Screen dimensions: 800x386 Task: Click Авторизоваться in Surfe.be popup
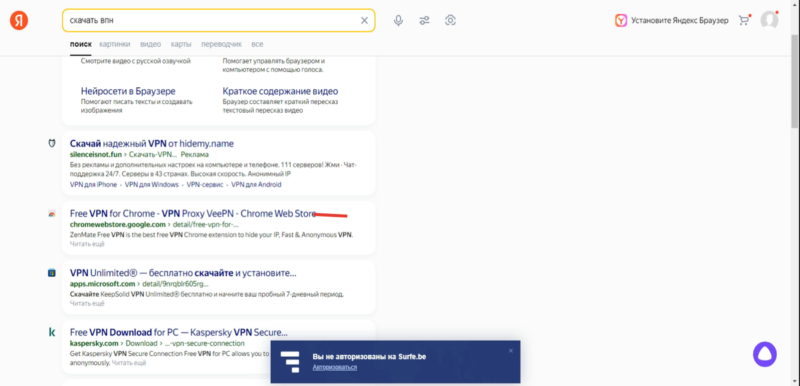[335, 367]
